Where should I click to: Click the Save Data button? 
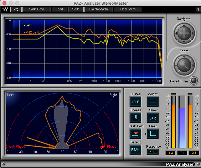[x=37, y=9]
